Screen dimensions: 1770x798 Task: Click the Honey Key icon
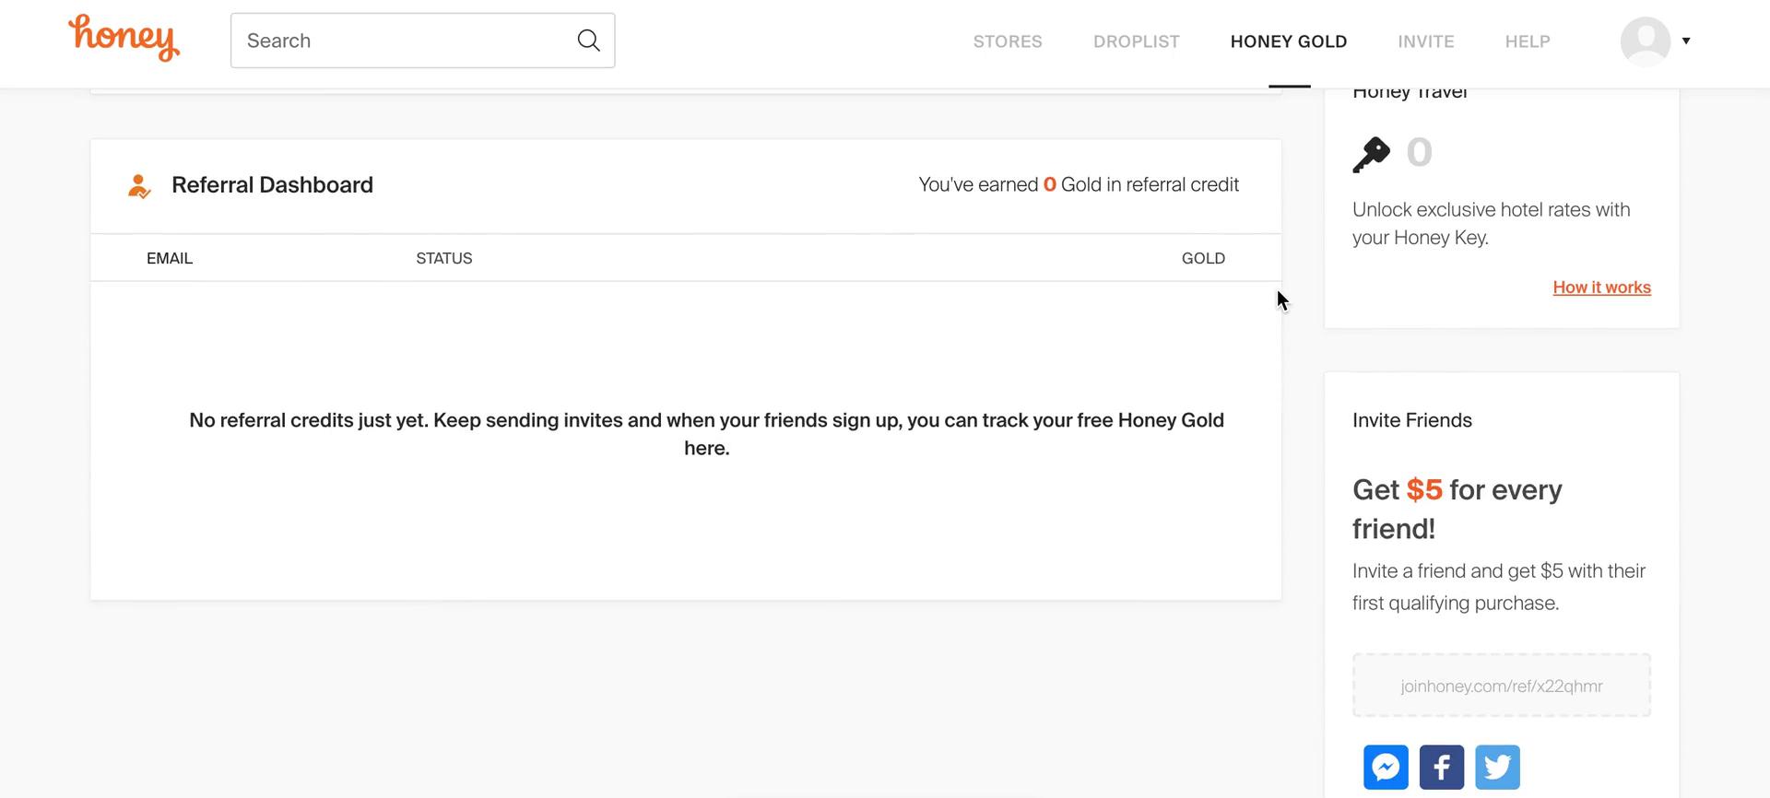[x=1371, y=154]
